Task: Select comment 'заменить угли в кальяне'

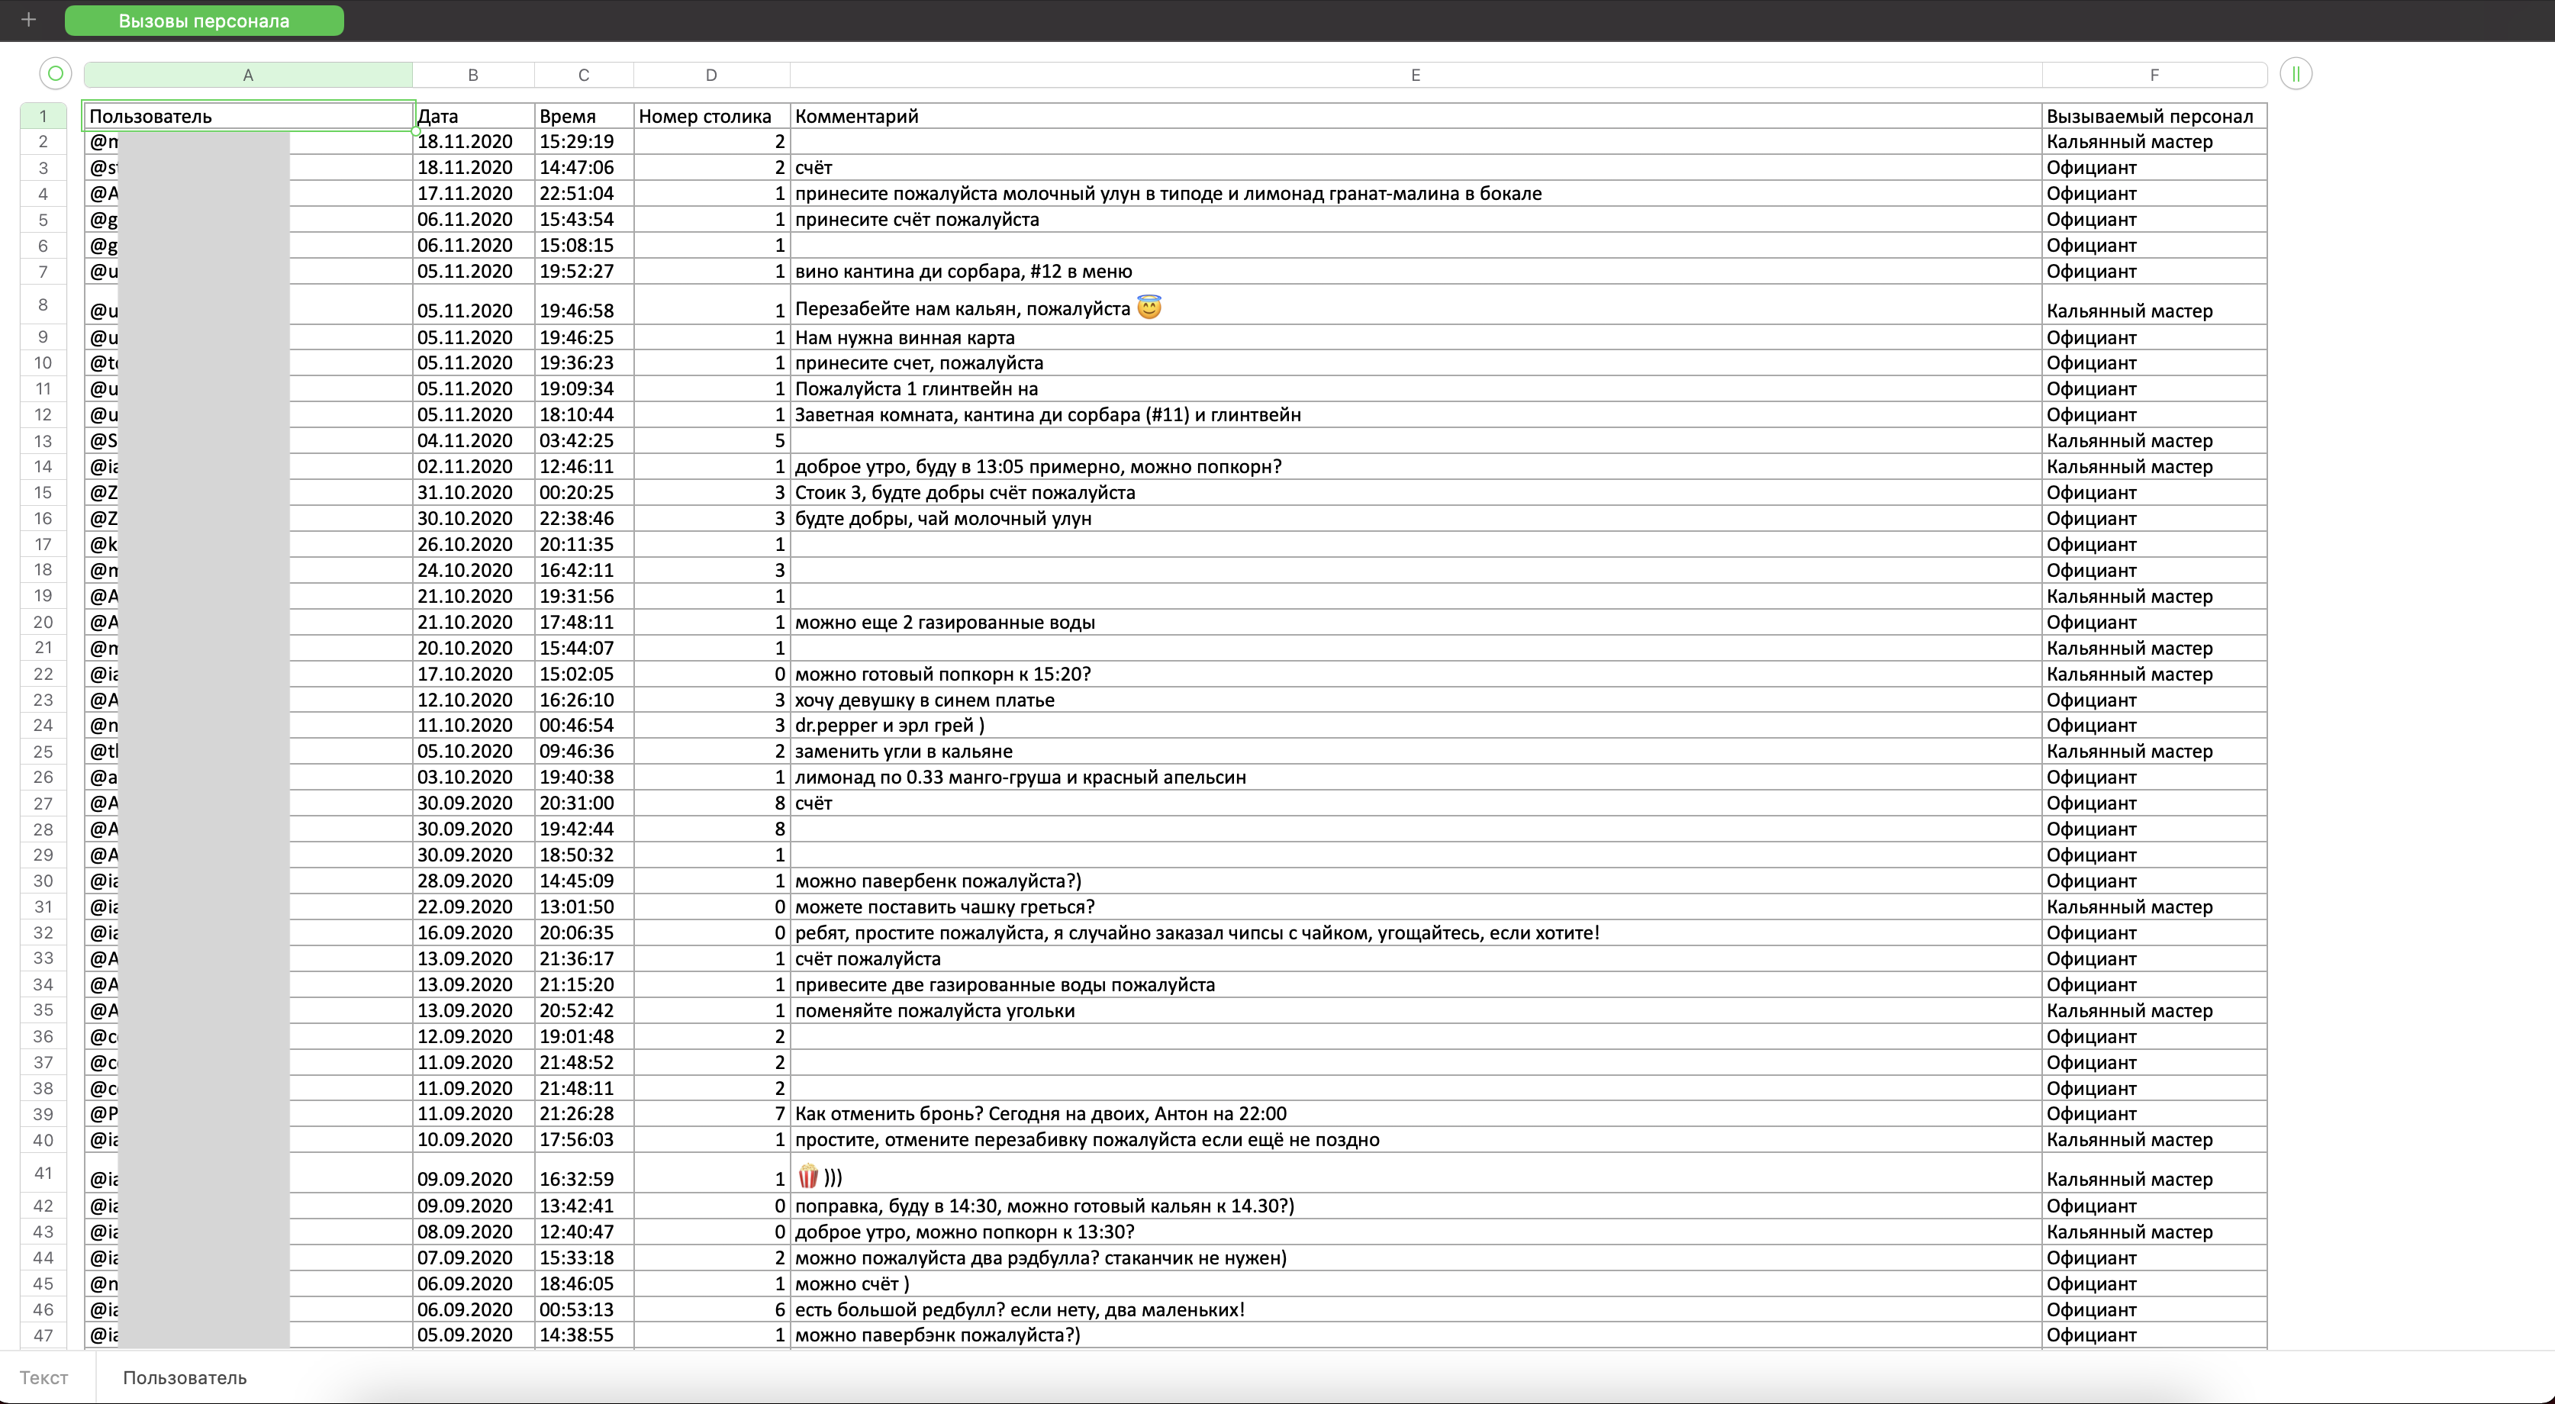Action: click(x=1416, y=751)
